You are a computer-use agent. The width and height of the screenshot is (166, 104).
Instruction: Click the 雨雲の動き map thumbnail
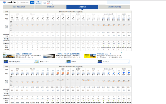[x=6, y=62]
